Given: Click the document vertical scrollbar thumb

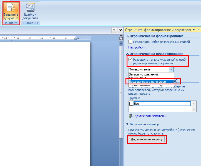Looking at the screenshot, I should click(121, 92).
